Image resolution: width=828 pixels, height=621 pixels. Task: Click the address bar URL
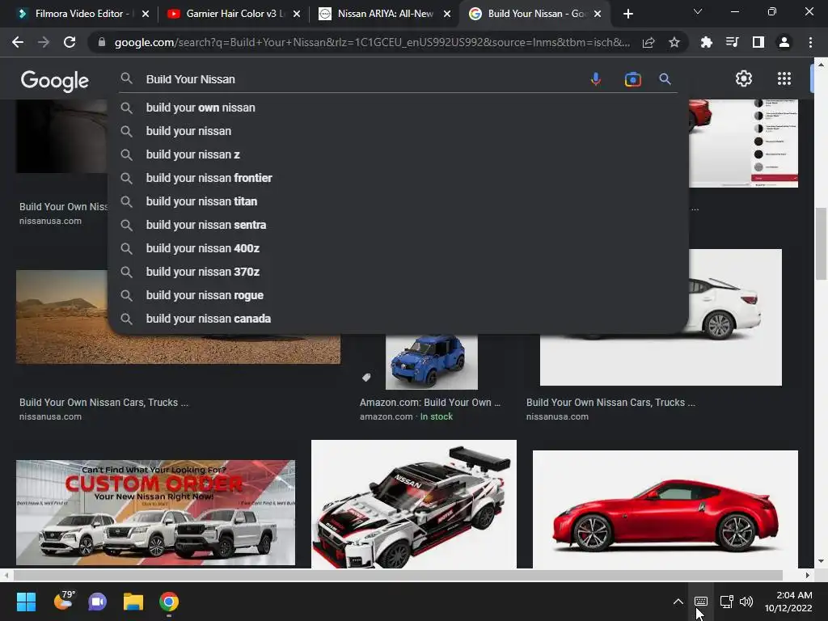(x=372, y=42)
